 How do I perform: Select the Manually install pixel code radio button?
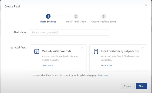pos(82,49)
